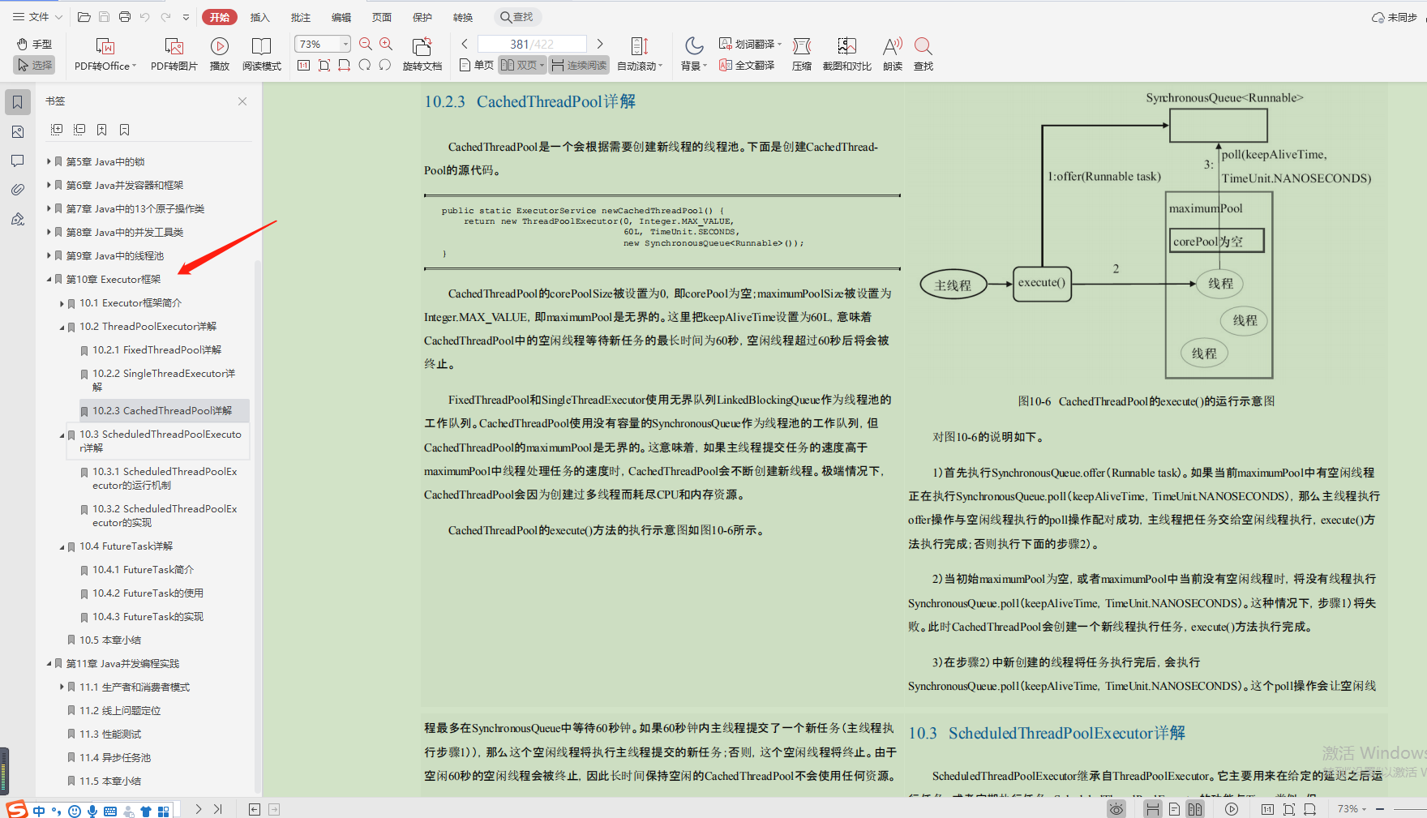Switch to 插入 tab
Screen dimensions: 1427x818
[259, 17]
